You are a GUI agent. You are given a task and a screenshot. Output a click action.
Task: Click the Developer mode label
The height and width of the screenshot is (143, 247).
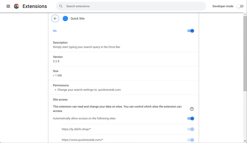pos(223,6)
